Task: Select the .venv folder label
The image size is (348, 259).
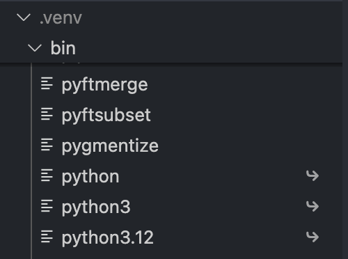Action: tap(61, 18)
